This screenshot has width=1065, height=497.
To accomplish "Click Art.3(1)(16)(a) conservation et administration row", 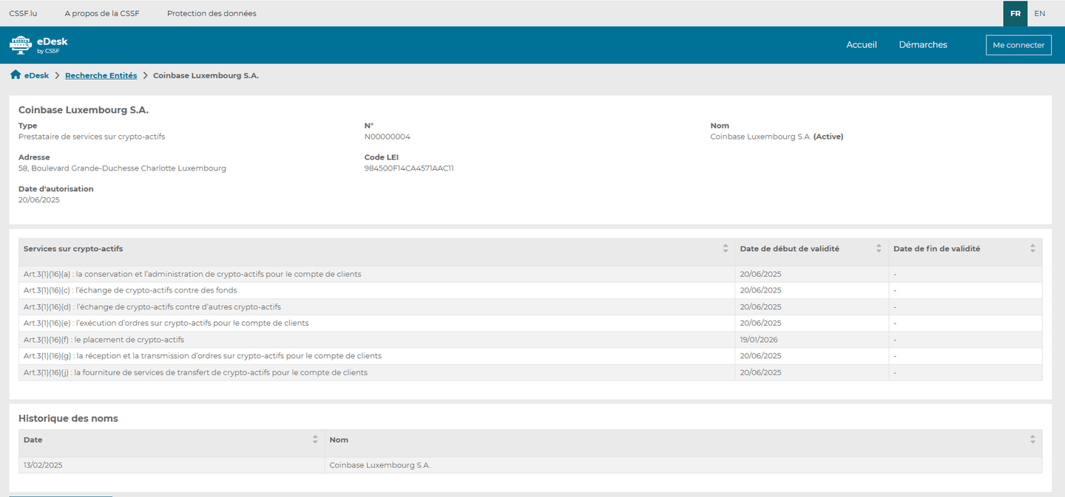I will pyautogui.click(x=530, y=274).
